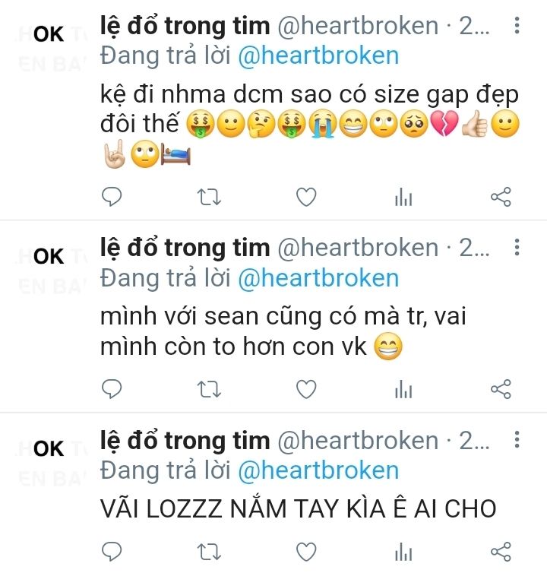The width and height of the screenshot is (547, 573).
Task: View analytics of the 'sean' tweet
Action: pos(403,389)
